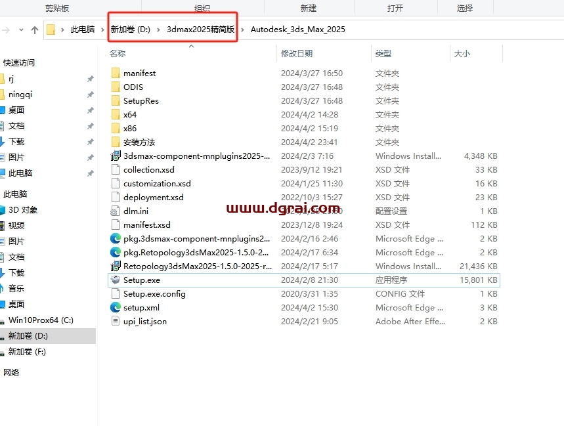Click the ODIS folder icon
This screenshot has width=564, height=426.
point(116,87)
